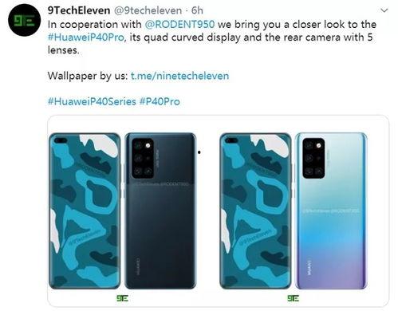The width and height of the screenshot is (398, 311).
Task: Click the camera module on light blue phone
Action: 313,158
